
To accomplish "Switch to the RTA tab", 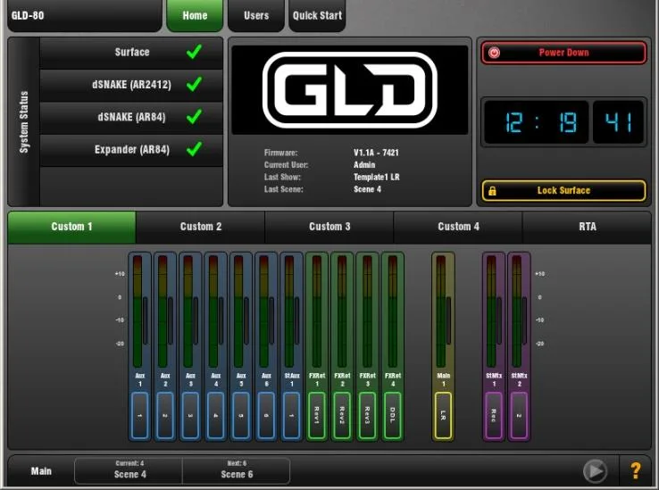I will [588, 227].
